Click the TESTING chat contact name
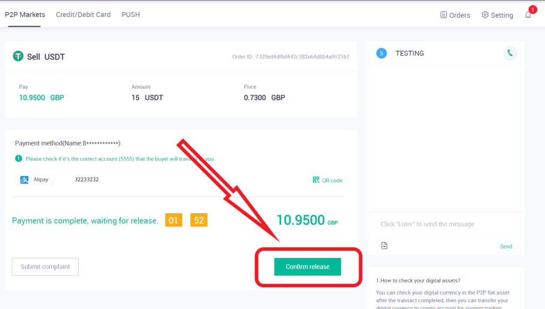545x309 pixels. (x=410, y=53)
